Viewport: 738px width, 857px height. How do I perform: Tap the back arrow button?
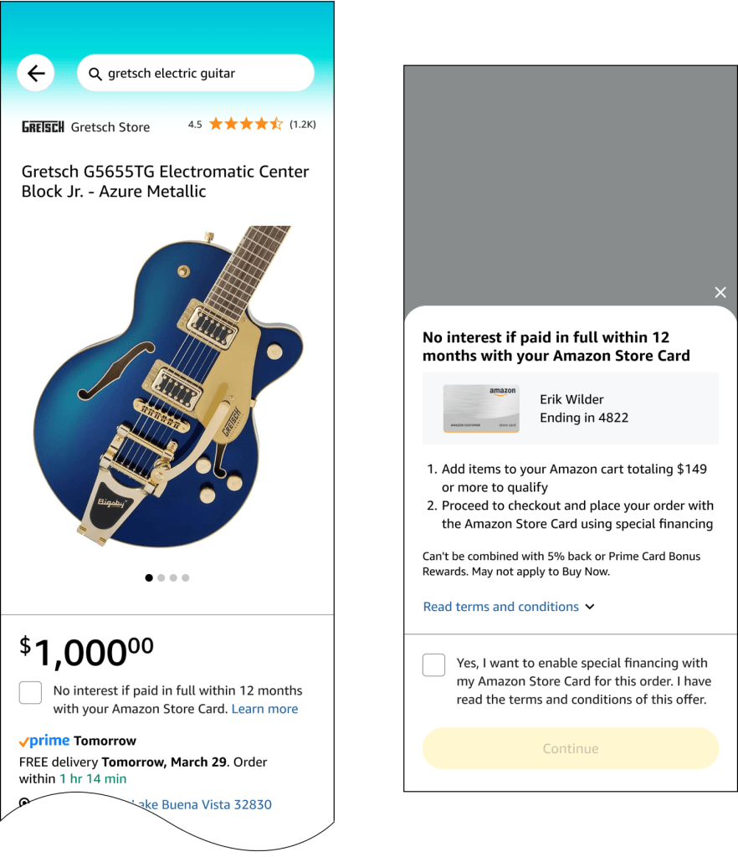click(36, 74)
